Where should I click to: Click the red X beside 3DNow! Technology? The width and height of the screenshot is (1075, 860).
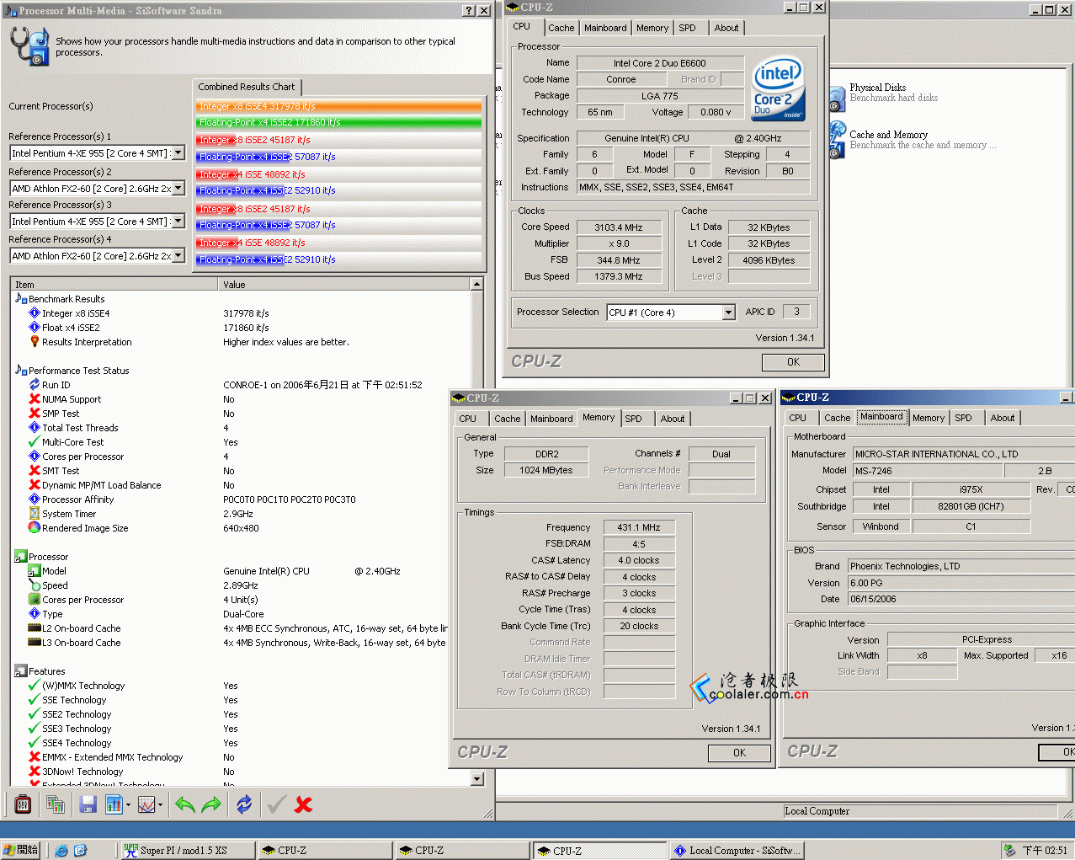click(x=35, y=772)
